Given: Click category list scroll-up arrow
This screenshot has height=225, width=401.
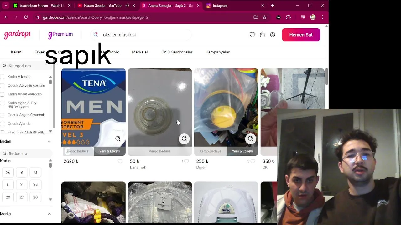Looking at the screenshot, I should pos(50,77).
